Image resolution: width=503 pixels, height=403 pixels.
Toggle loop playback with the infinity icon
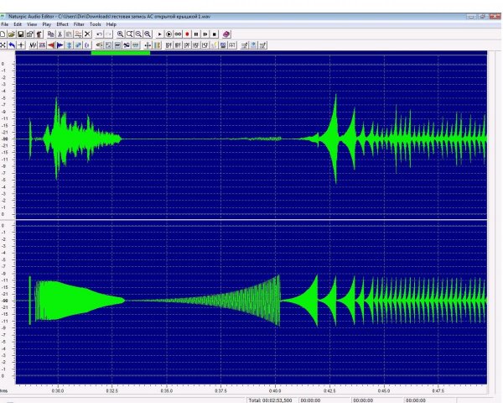pyautogui.click(x=178, y=34)
